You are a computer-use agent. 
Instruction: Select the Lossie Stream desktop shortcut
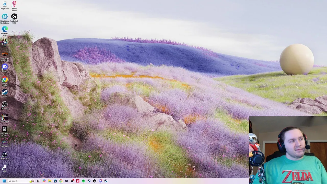14,6
